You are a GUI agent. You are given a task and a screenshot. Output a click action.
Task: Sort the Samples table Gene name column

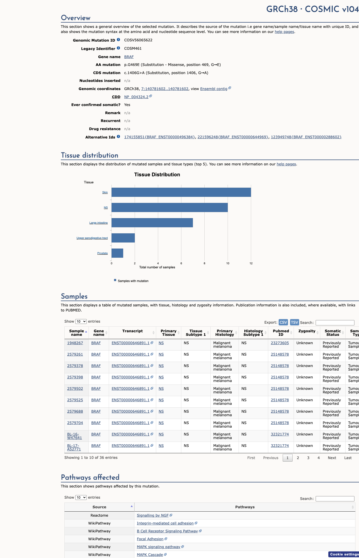[x=106, y=333]
